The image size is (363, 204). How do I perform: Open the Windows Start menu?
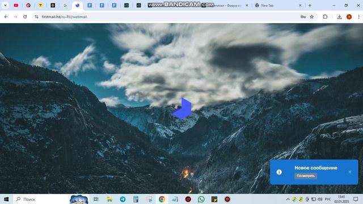pos(6,199)
